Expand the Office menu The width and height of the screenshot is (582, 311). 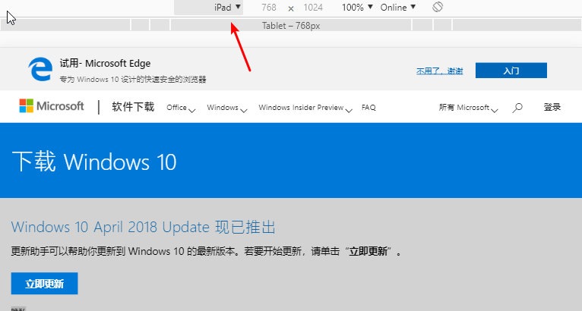coord(181,108)
